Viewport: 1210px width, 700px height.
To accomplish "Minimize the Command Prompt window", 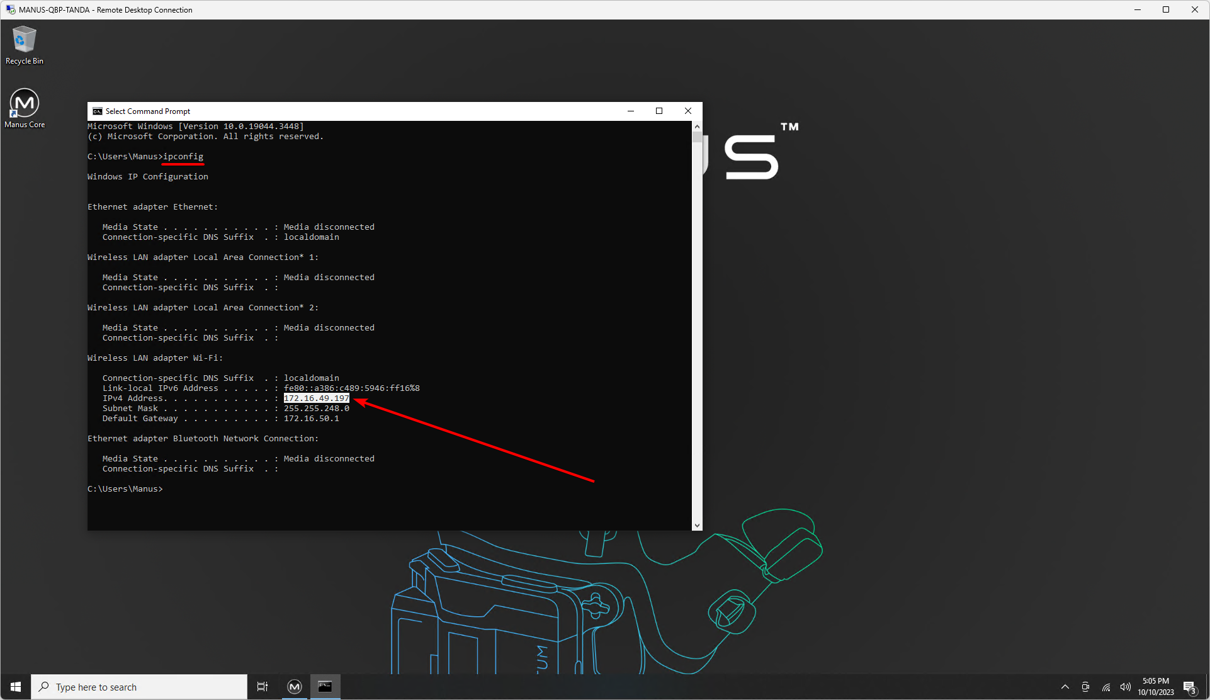I will [x=630, y=111].
